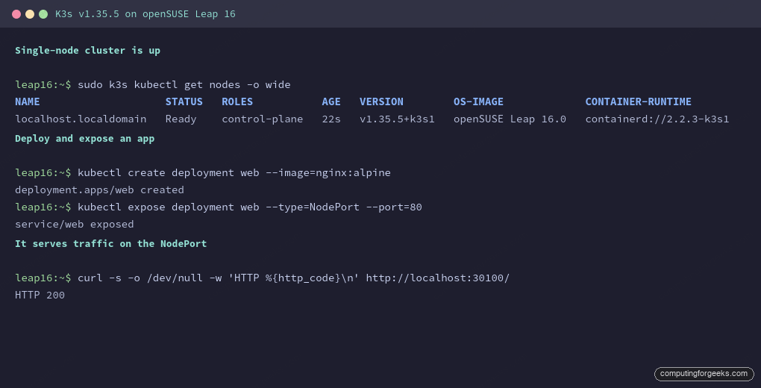761x388 pixels.
Task: Click the OS-IMAGE column header
Action: point(478,101)
